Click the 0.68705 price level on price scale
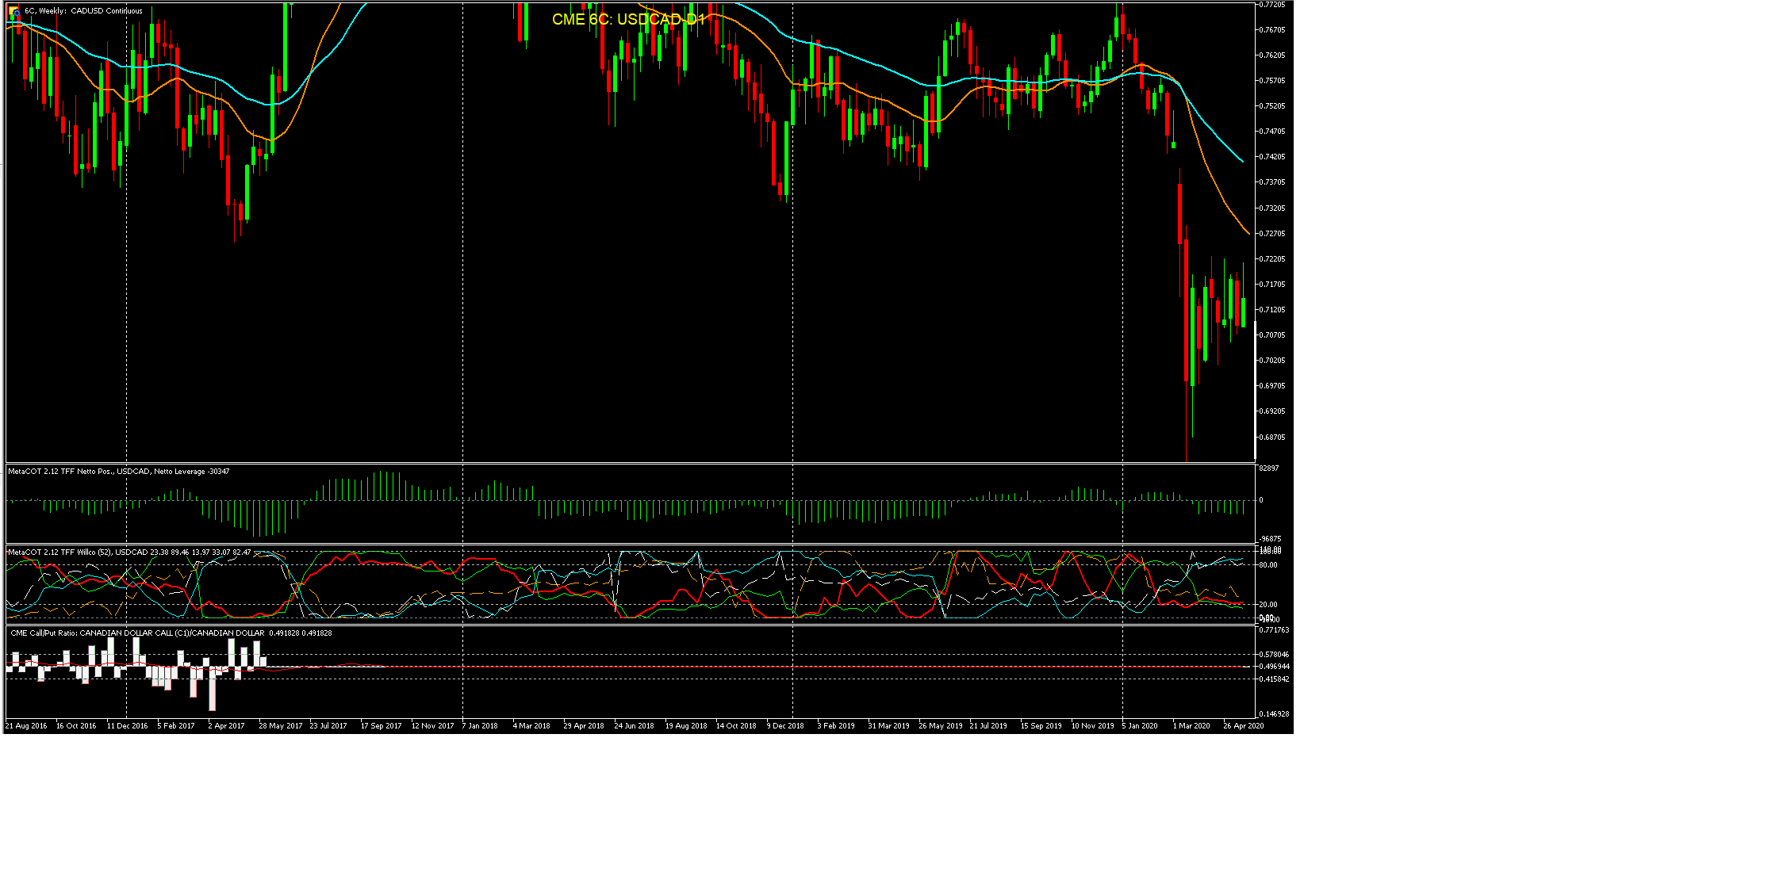Viewport: 1768px width, 887px height. point(1271,438)
